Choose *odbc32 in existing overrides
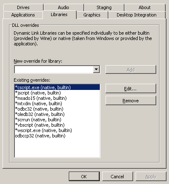The width and height of the screenshot is (169, 184). 57,109
